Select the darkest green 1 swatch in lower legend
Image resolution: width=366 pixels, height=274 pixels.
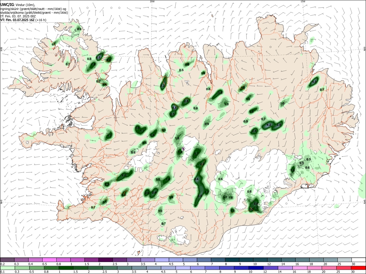[x=66, y=268]
